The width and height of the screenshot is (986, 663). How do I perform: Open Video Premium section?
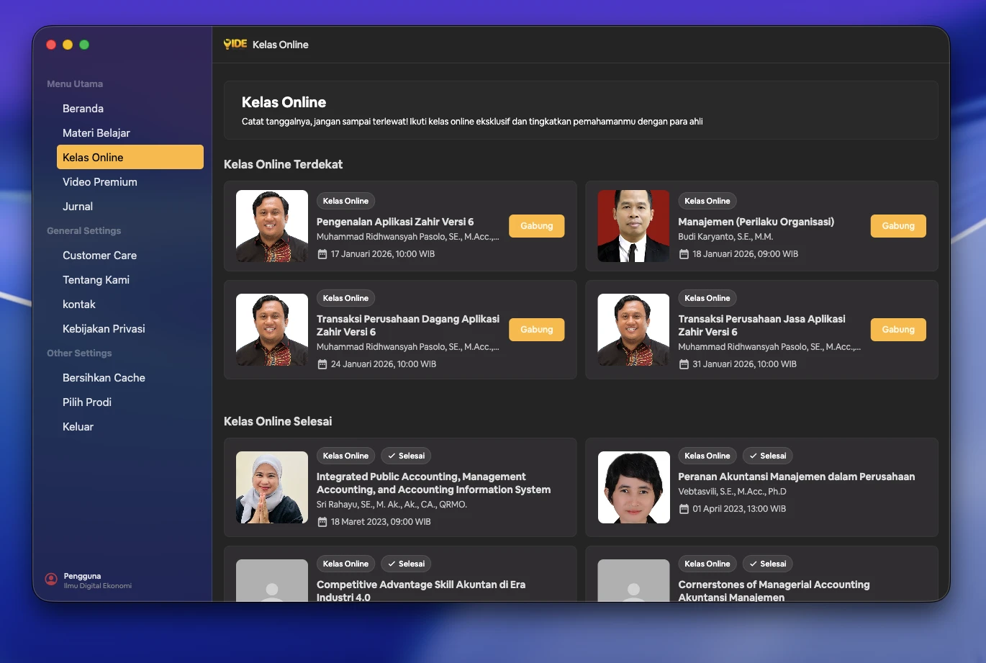(x=100, y=182)
